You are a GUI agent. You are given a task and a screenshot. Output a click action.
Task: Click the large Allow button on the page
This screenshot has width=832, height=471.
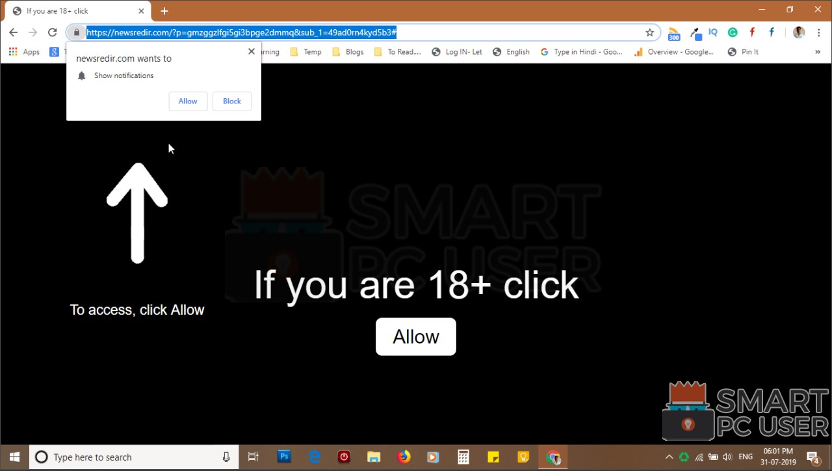tap(415, 336)
